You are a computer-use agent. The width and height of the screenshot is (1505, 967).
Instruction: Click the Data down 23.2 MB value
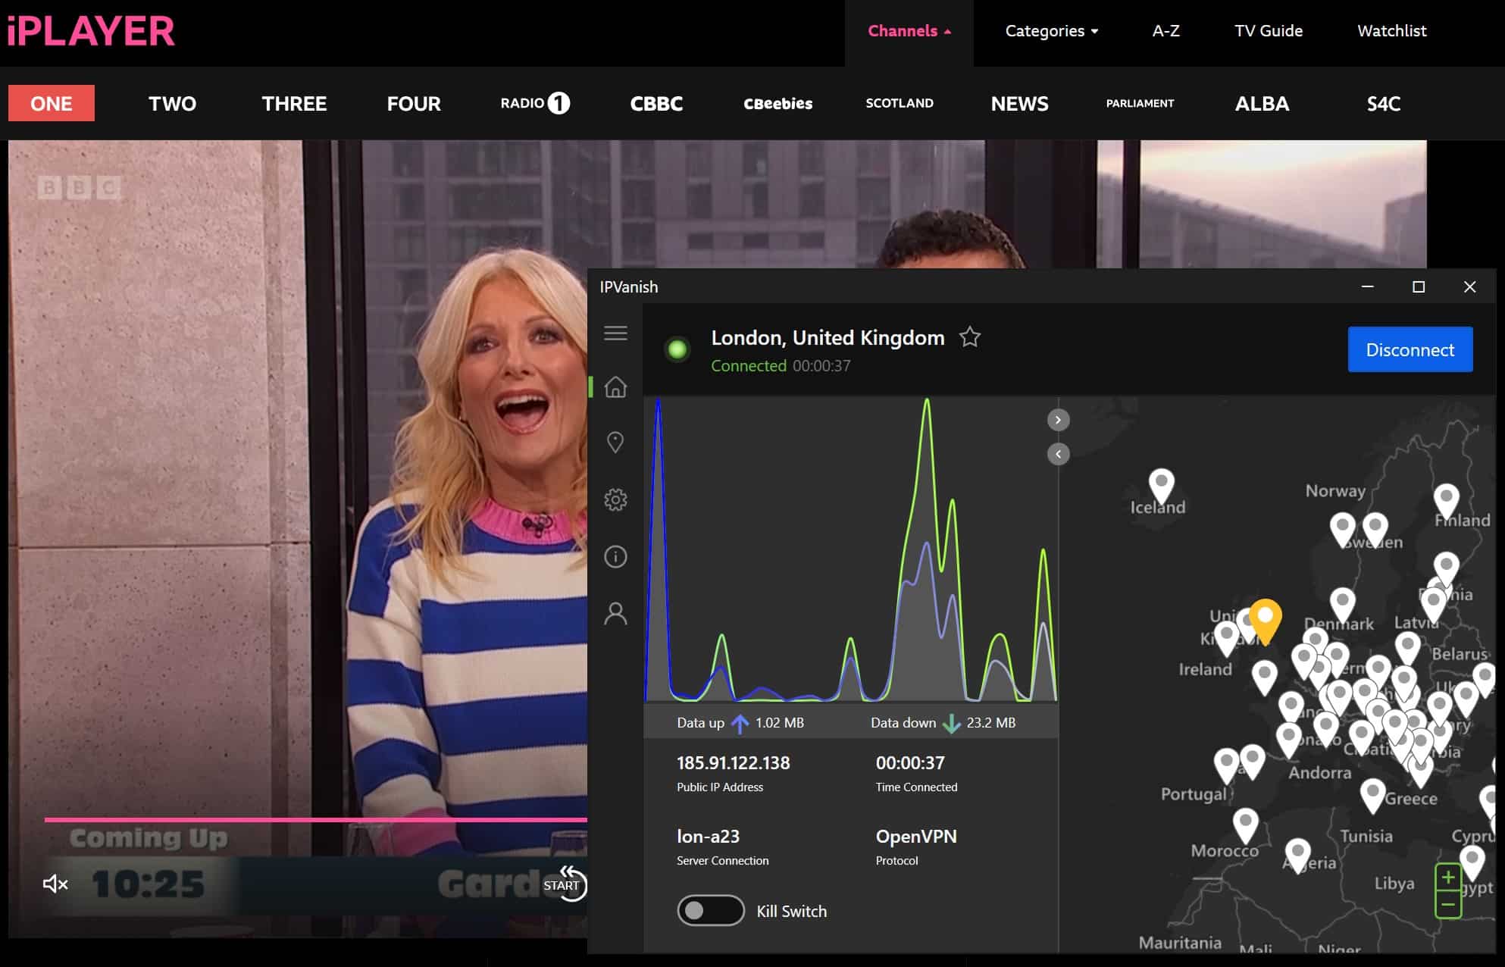[990, 723]
